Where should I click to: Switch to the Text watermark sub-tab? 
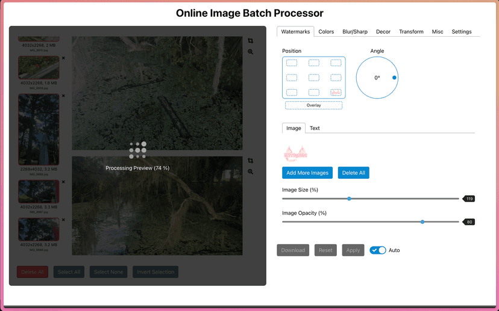(x=315, y=128)
